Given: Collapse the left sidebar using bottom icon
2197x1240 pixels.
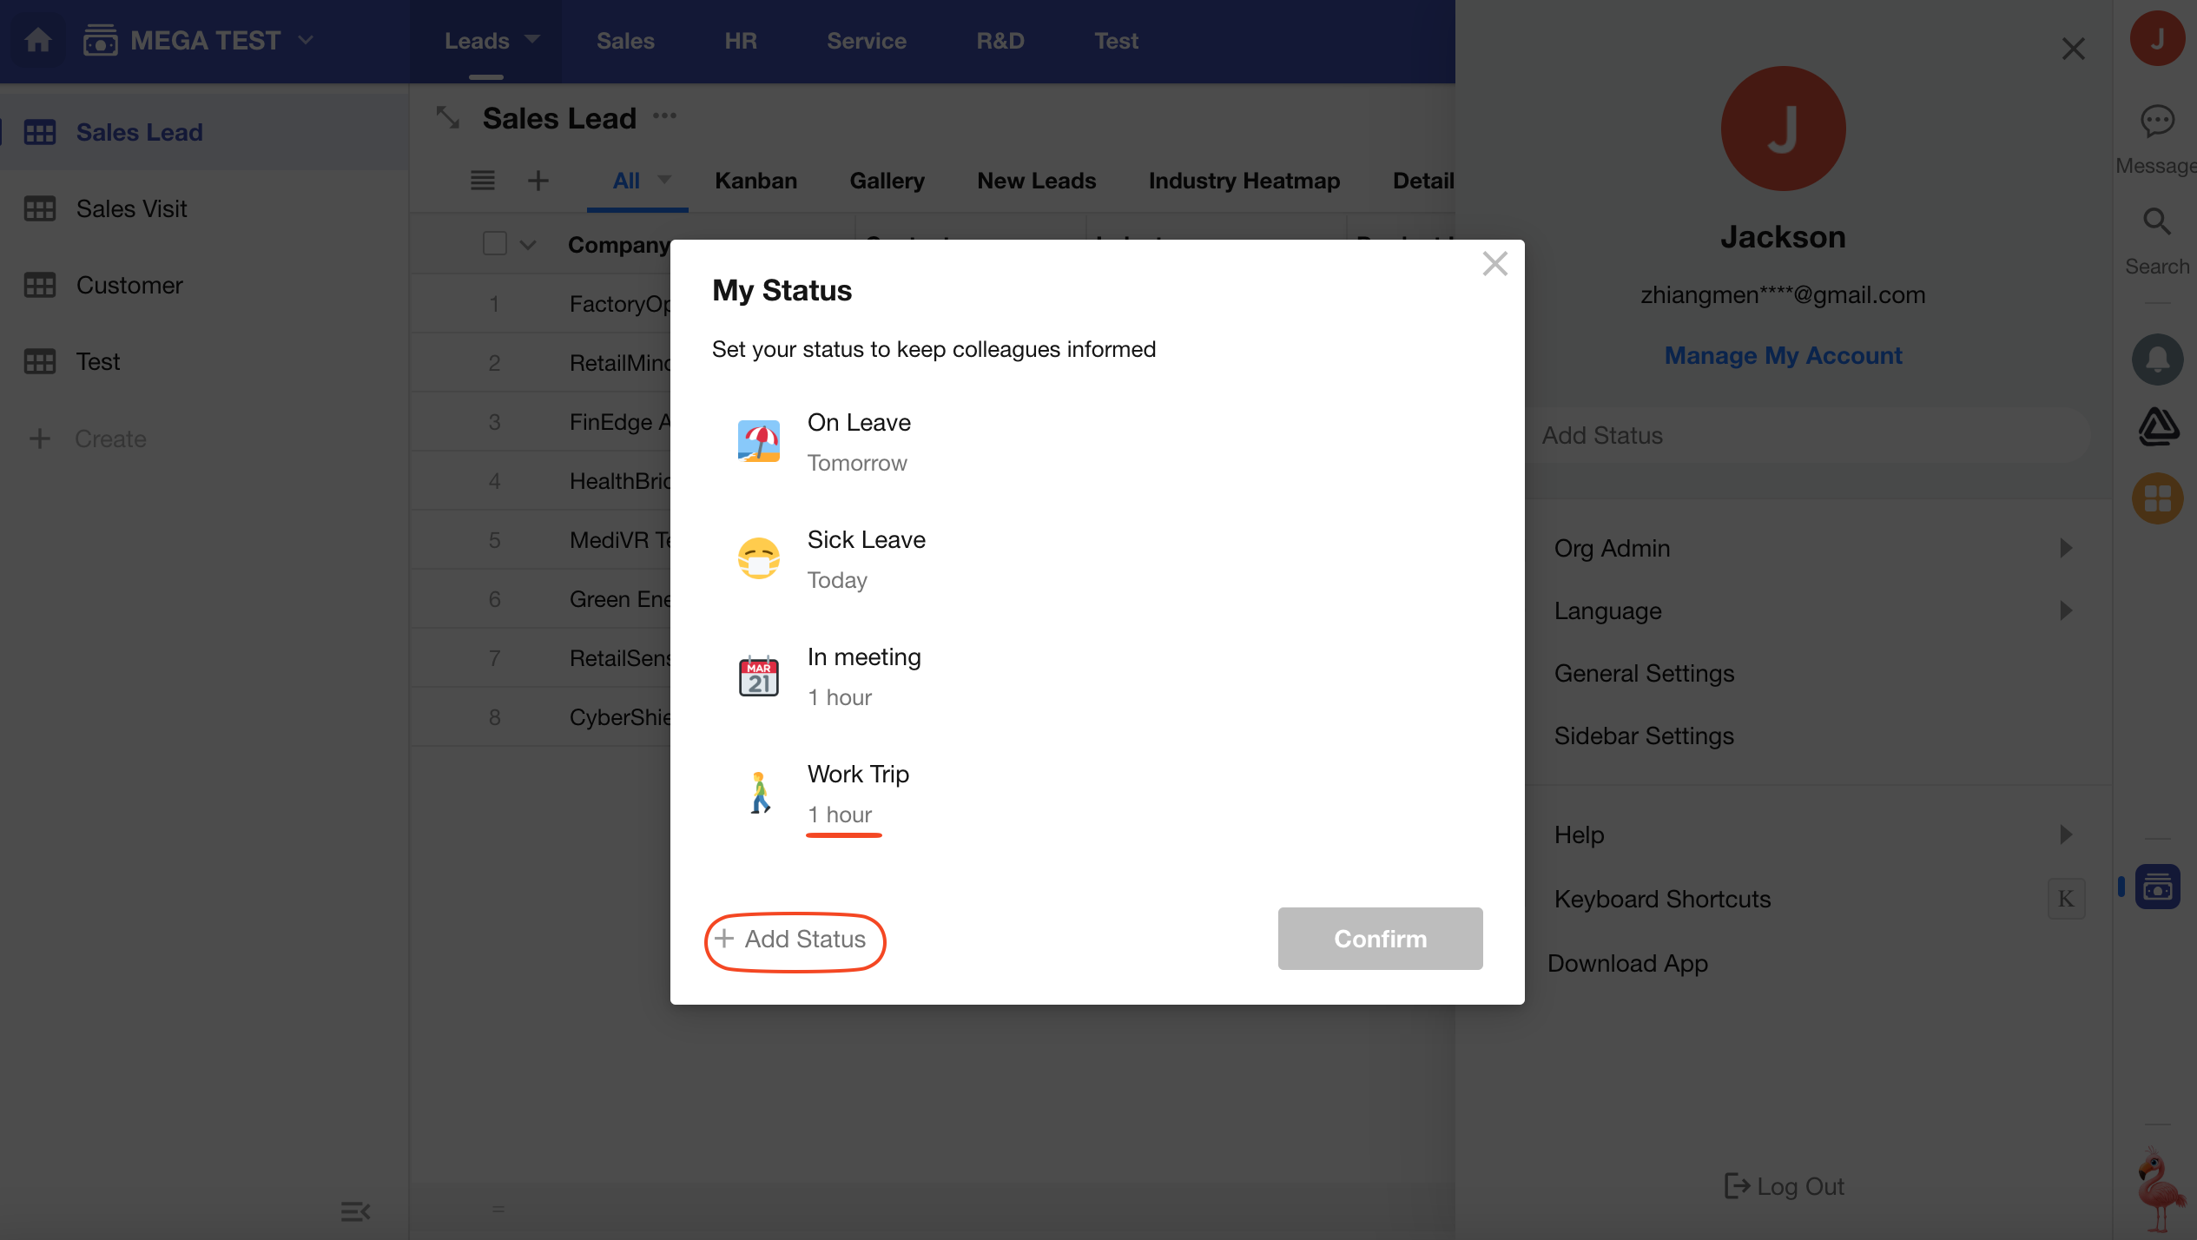Looking at the screenshot, I should point(355,1210).
